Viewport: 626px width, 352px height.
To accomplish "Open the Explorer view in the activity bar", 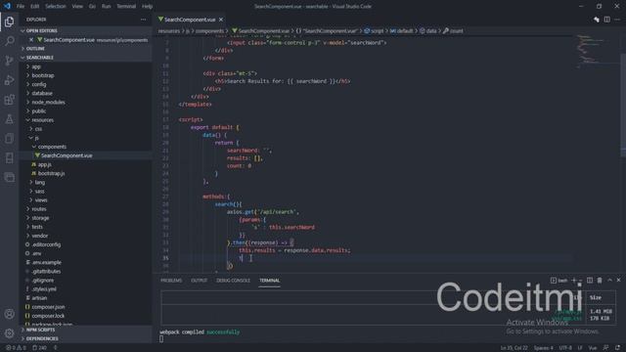I will click(9, 22).
